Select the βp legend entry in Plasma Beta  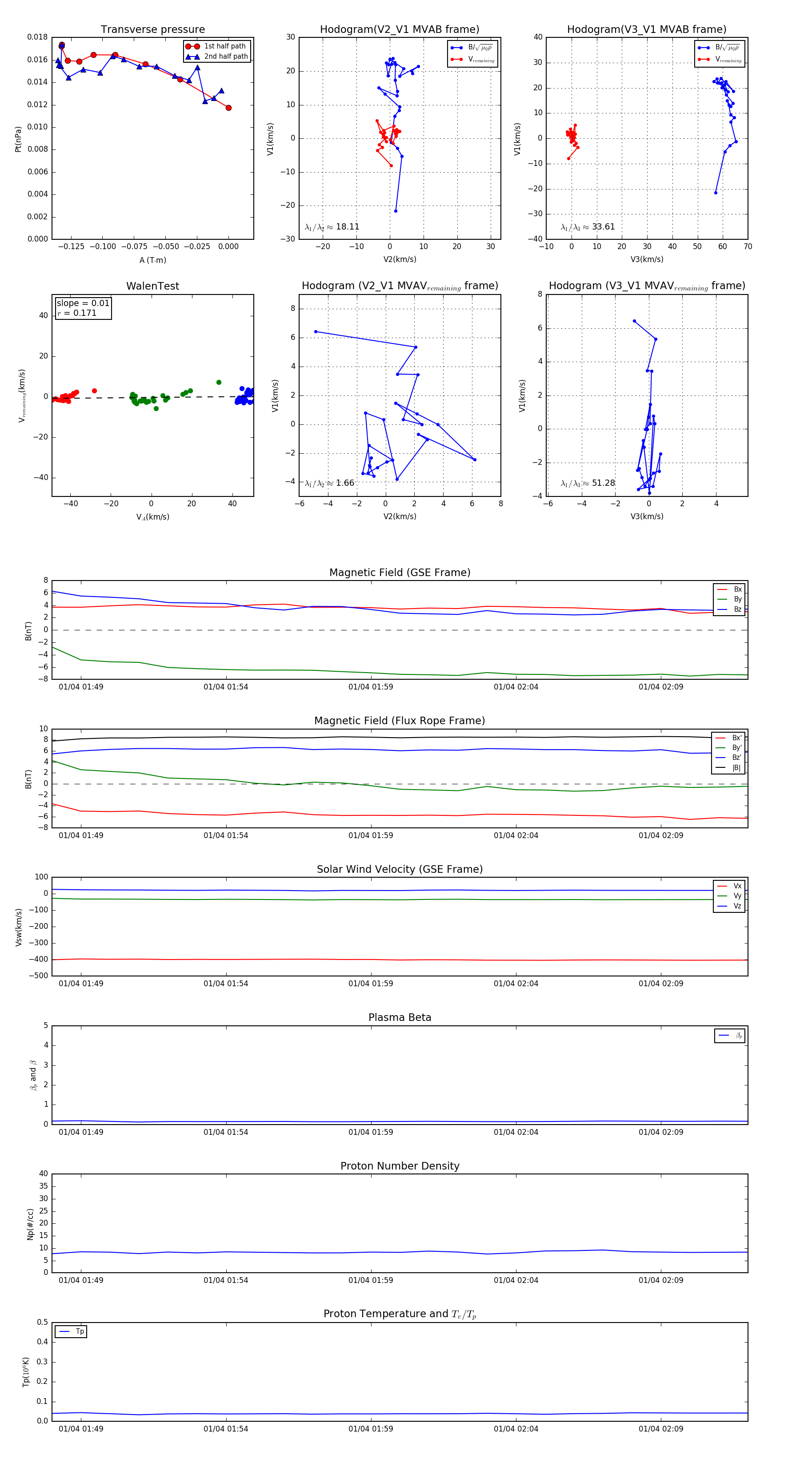point(731,1036)
